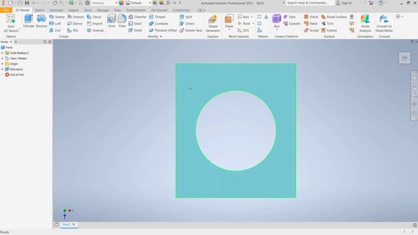The width and height of the screenshot is (418, 235).
Task: Choose the Loft tool
Action: click(x=55, y=23)
